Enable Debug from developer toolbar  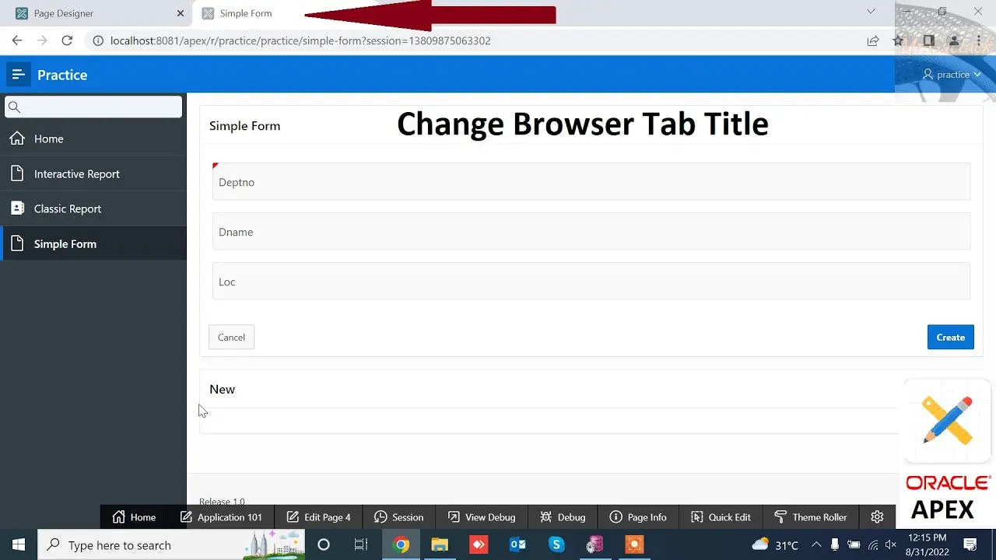pyautogui.click(x=563, y=517)
